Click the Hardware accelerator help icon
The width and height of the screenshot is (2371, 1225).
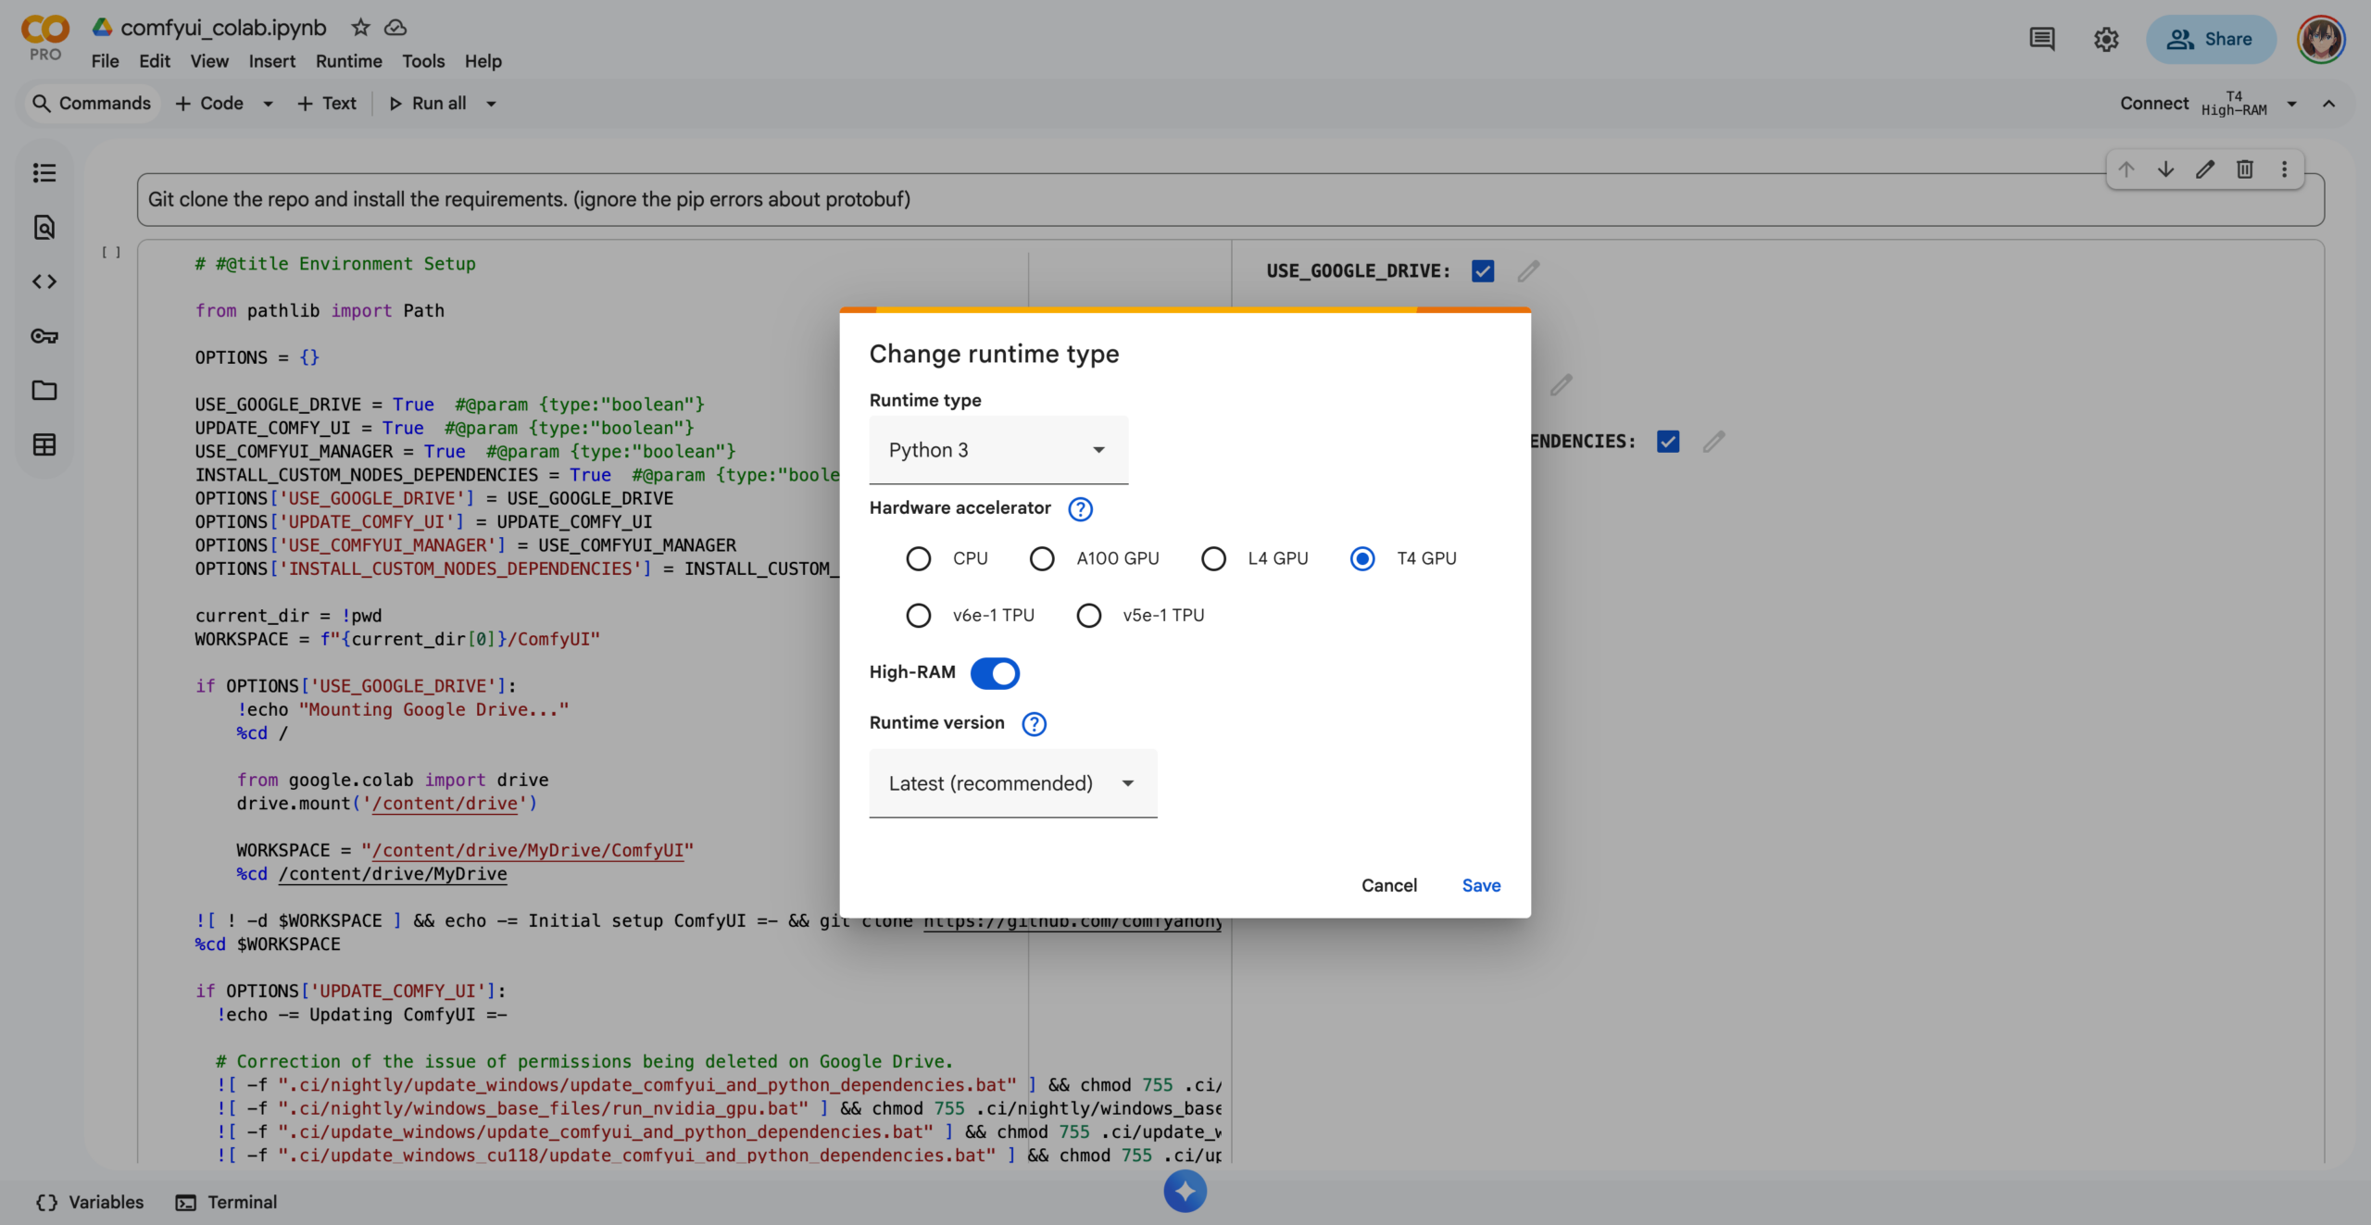coord(1080,508)
